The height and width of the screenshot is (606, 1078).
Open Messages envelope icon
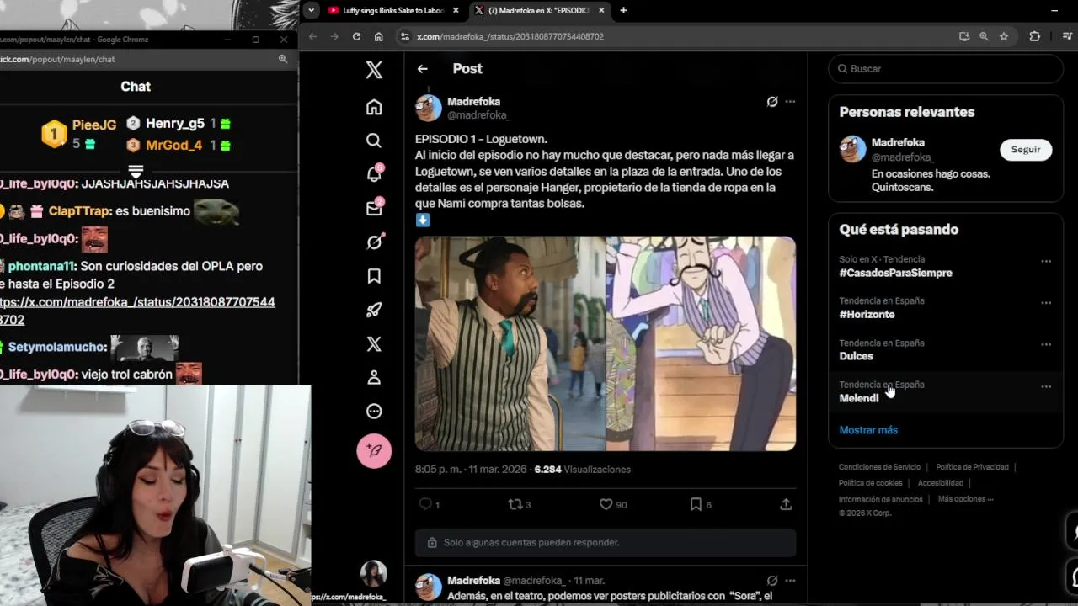(x=374, y=209)
